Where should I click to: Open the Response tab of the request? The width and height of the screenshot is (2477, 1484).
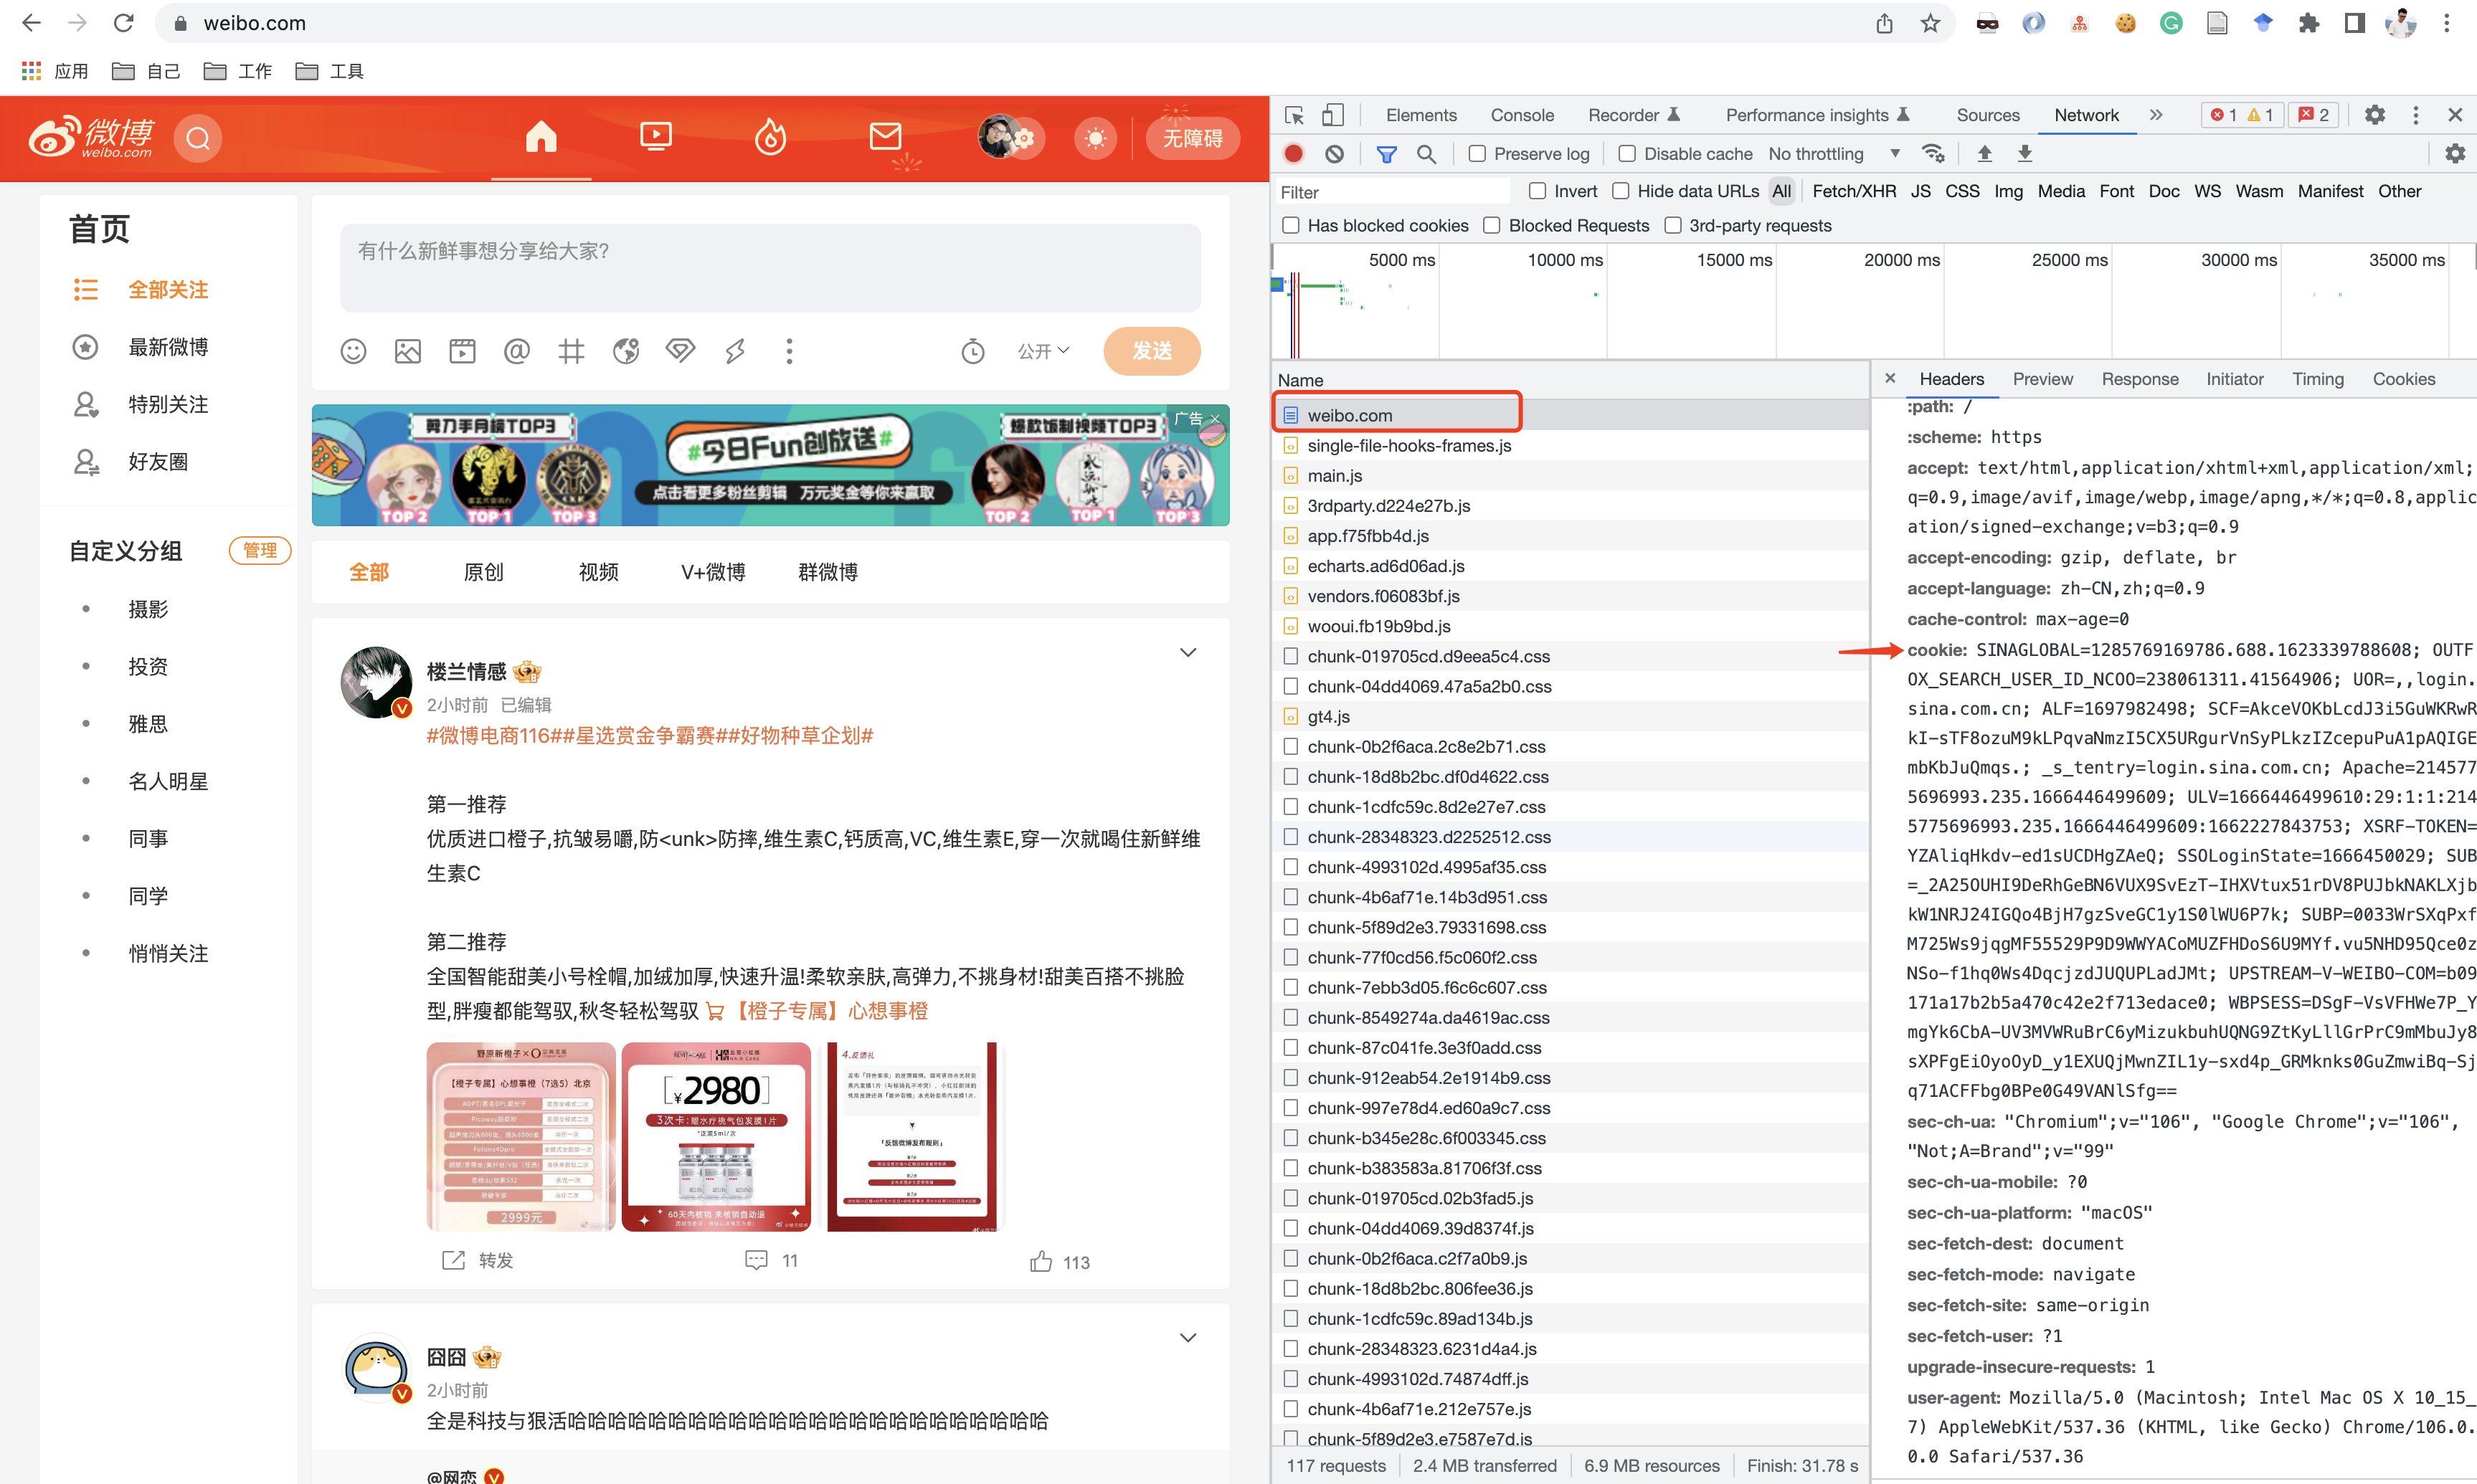pyautogui.click(x=2139, y=379)
